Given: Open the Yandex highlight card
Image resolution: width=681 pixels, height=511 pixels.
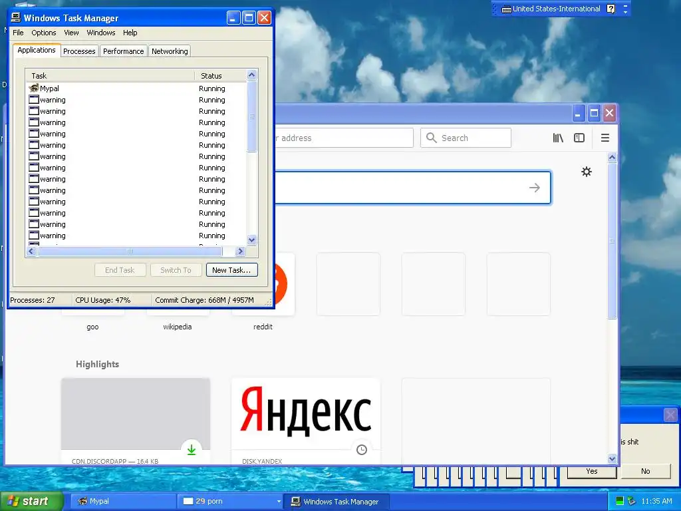Looking at the screenshot, I should [x=306, y=421].
